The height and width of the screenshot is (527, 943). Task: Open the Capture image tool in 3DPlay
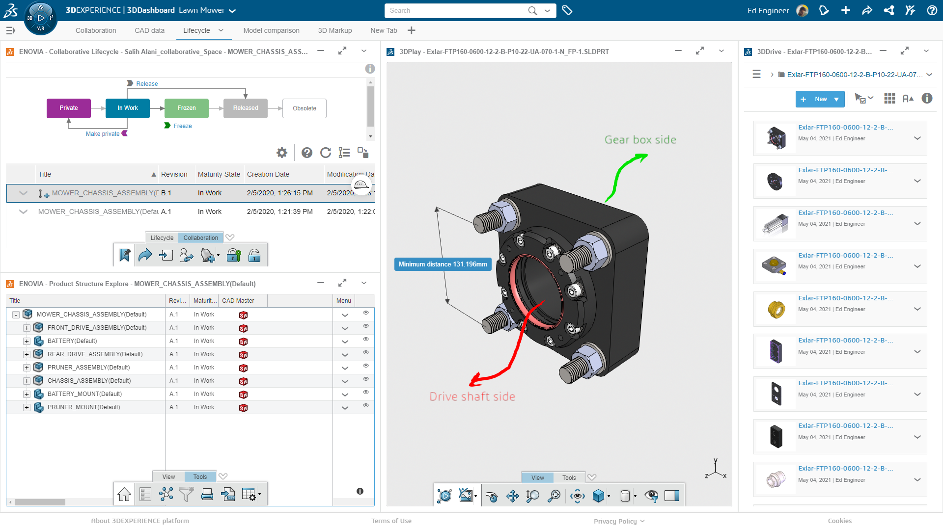point(465,496)
